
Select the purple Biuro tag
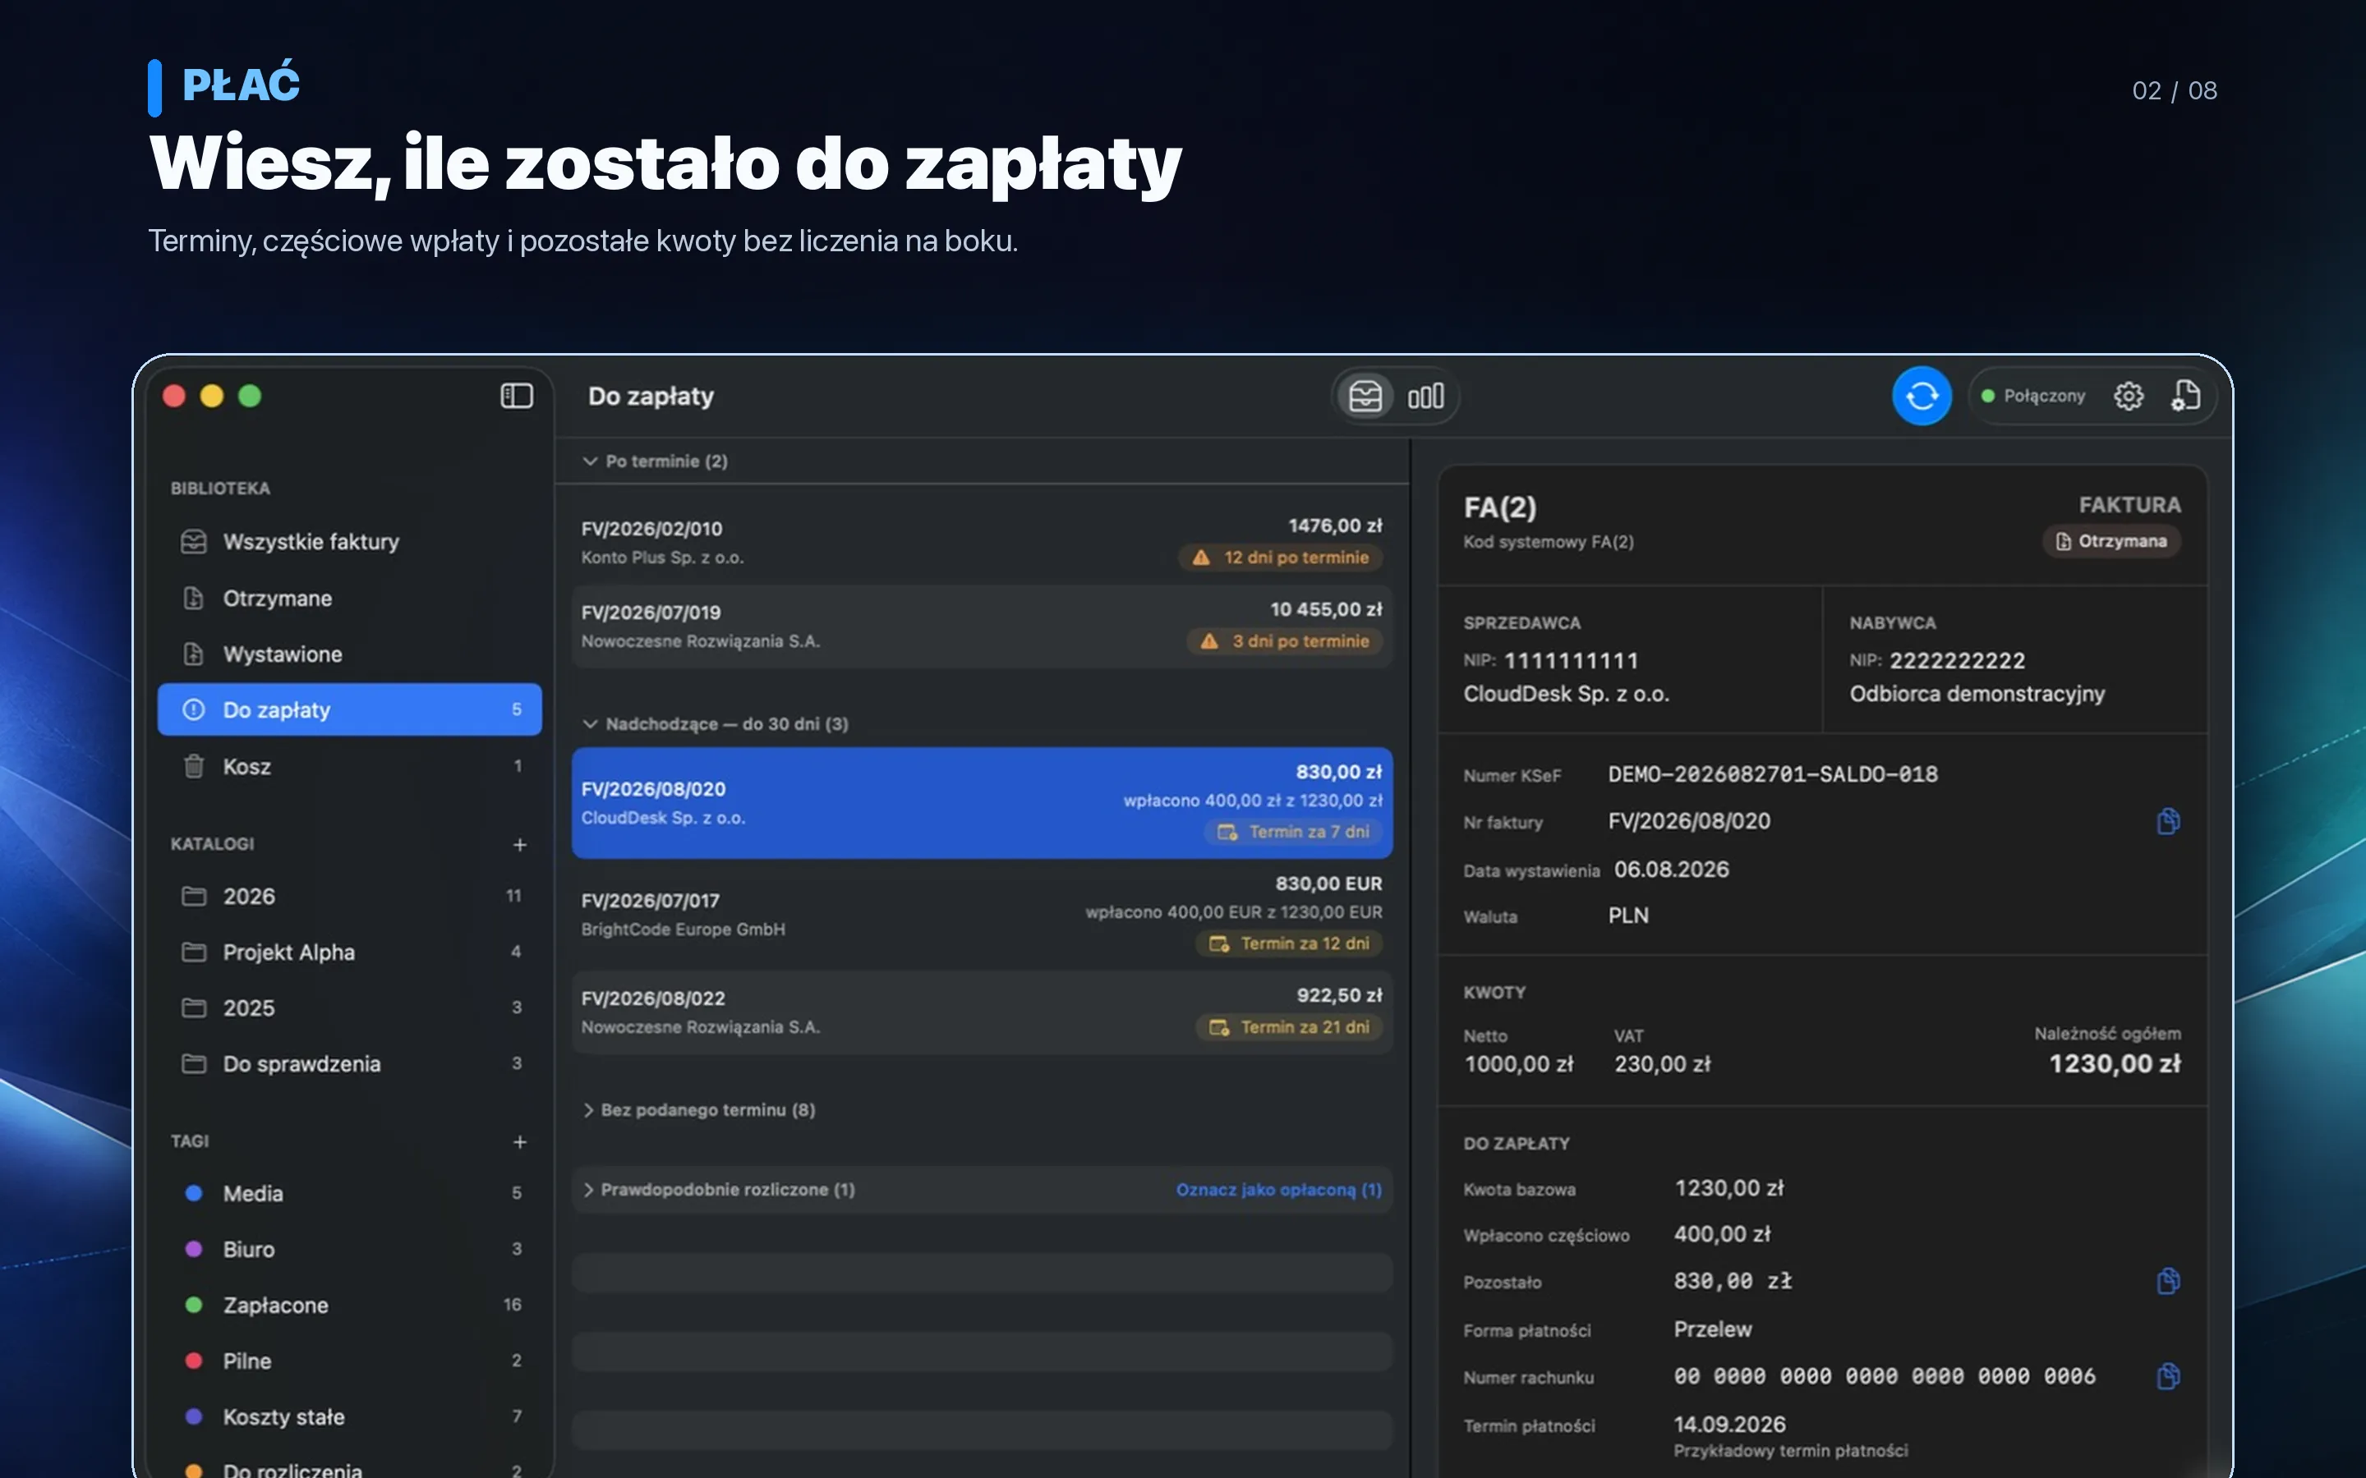pyautogui.click(x=349, y=1249)
